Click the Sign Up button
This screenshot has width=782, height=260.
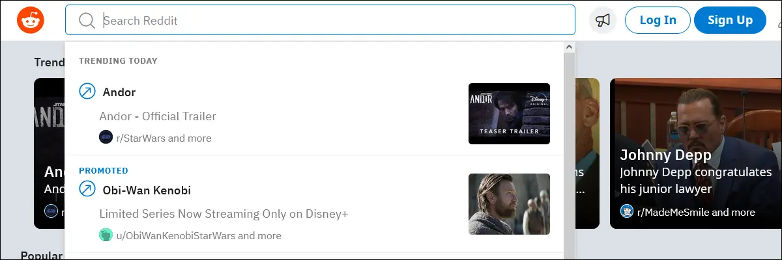click(x=730, y=20)
